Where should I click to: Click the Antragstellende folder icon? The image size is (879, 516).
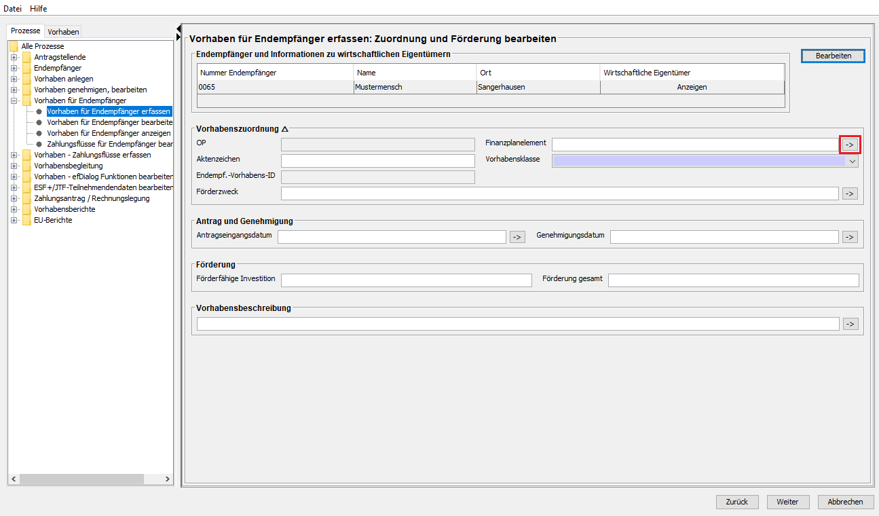(x=27, y=57)
